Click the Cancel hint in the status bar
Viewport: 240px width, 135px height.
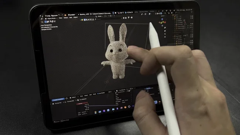pyautogui.click(x=56, y=122)
